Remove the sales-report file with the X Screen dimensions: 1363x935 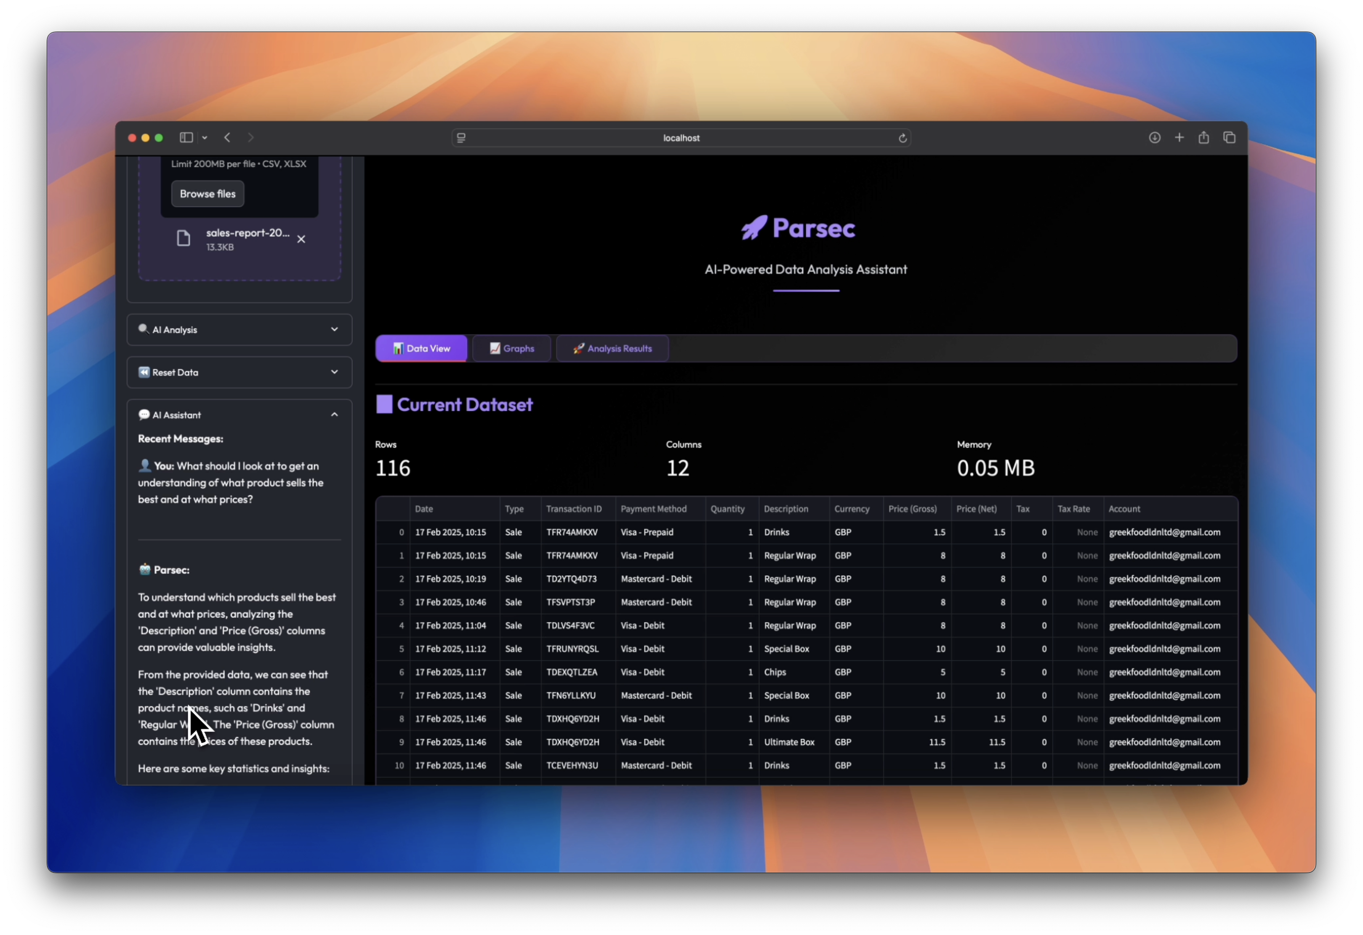(301, 239)
